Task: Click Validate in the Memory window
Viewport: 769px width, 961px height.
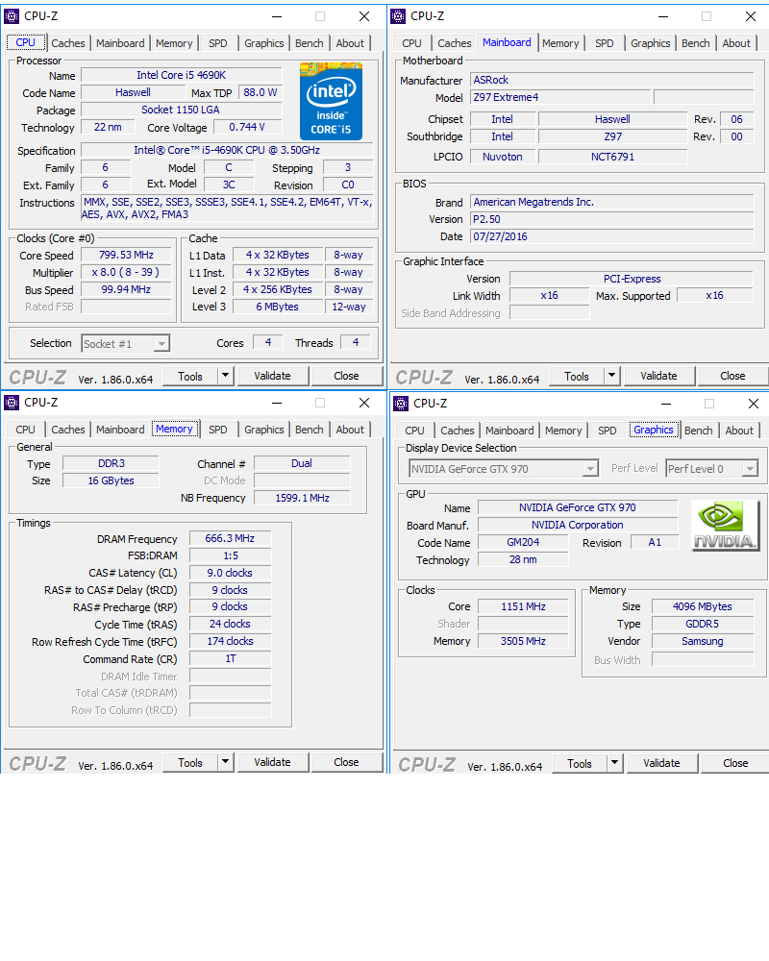Action: [x=272, y=762]
